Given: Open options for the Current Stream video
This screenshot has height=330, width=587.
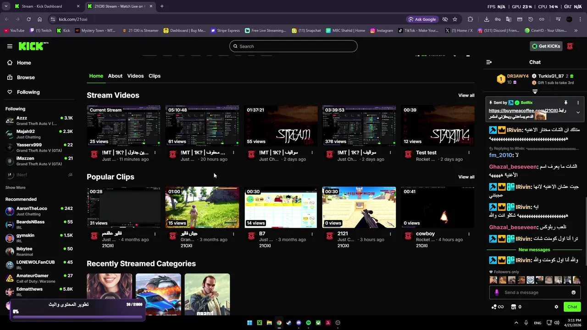Looking at the screenshot, I should pos(155,153).
